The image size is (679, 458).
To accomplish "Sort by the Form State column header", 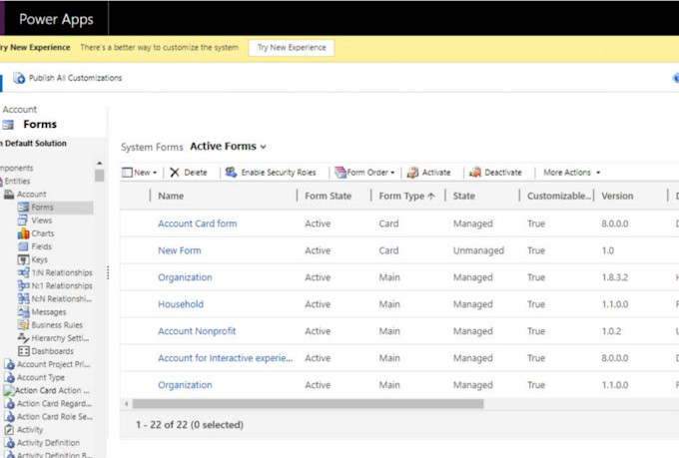I will (328, 197).
